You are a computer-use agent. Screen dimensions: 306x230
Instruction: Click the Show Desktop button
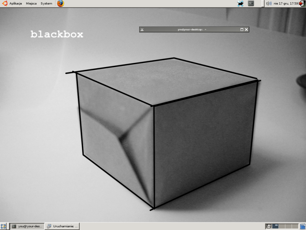pyautogui.click(x=3, y=227)
